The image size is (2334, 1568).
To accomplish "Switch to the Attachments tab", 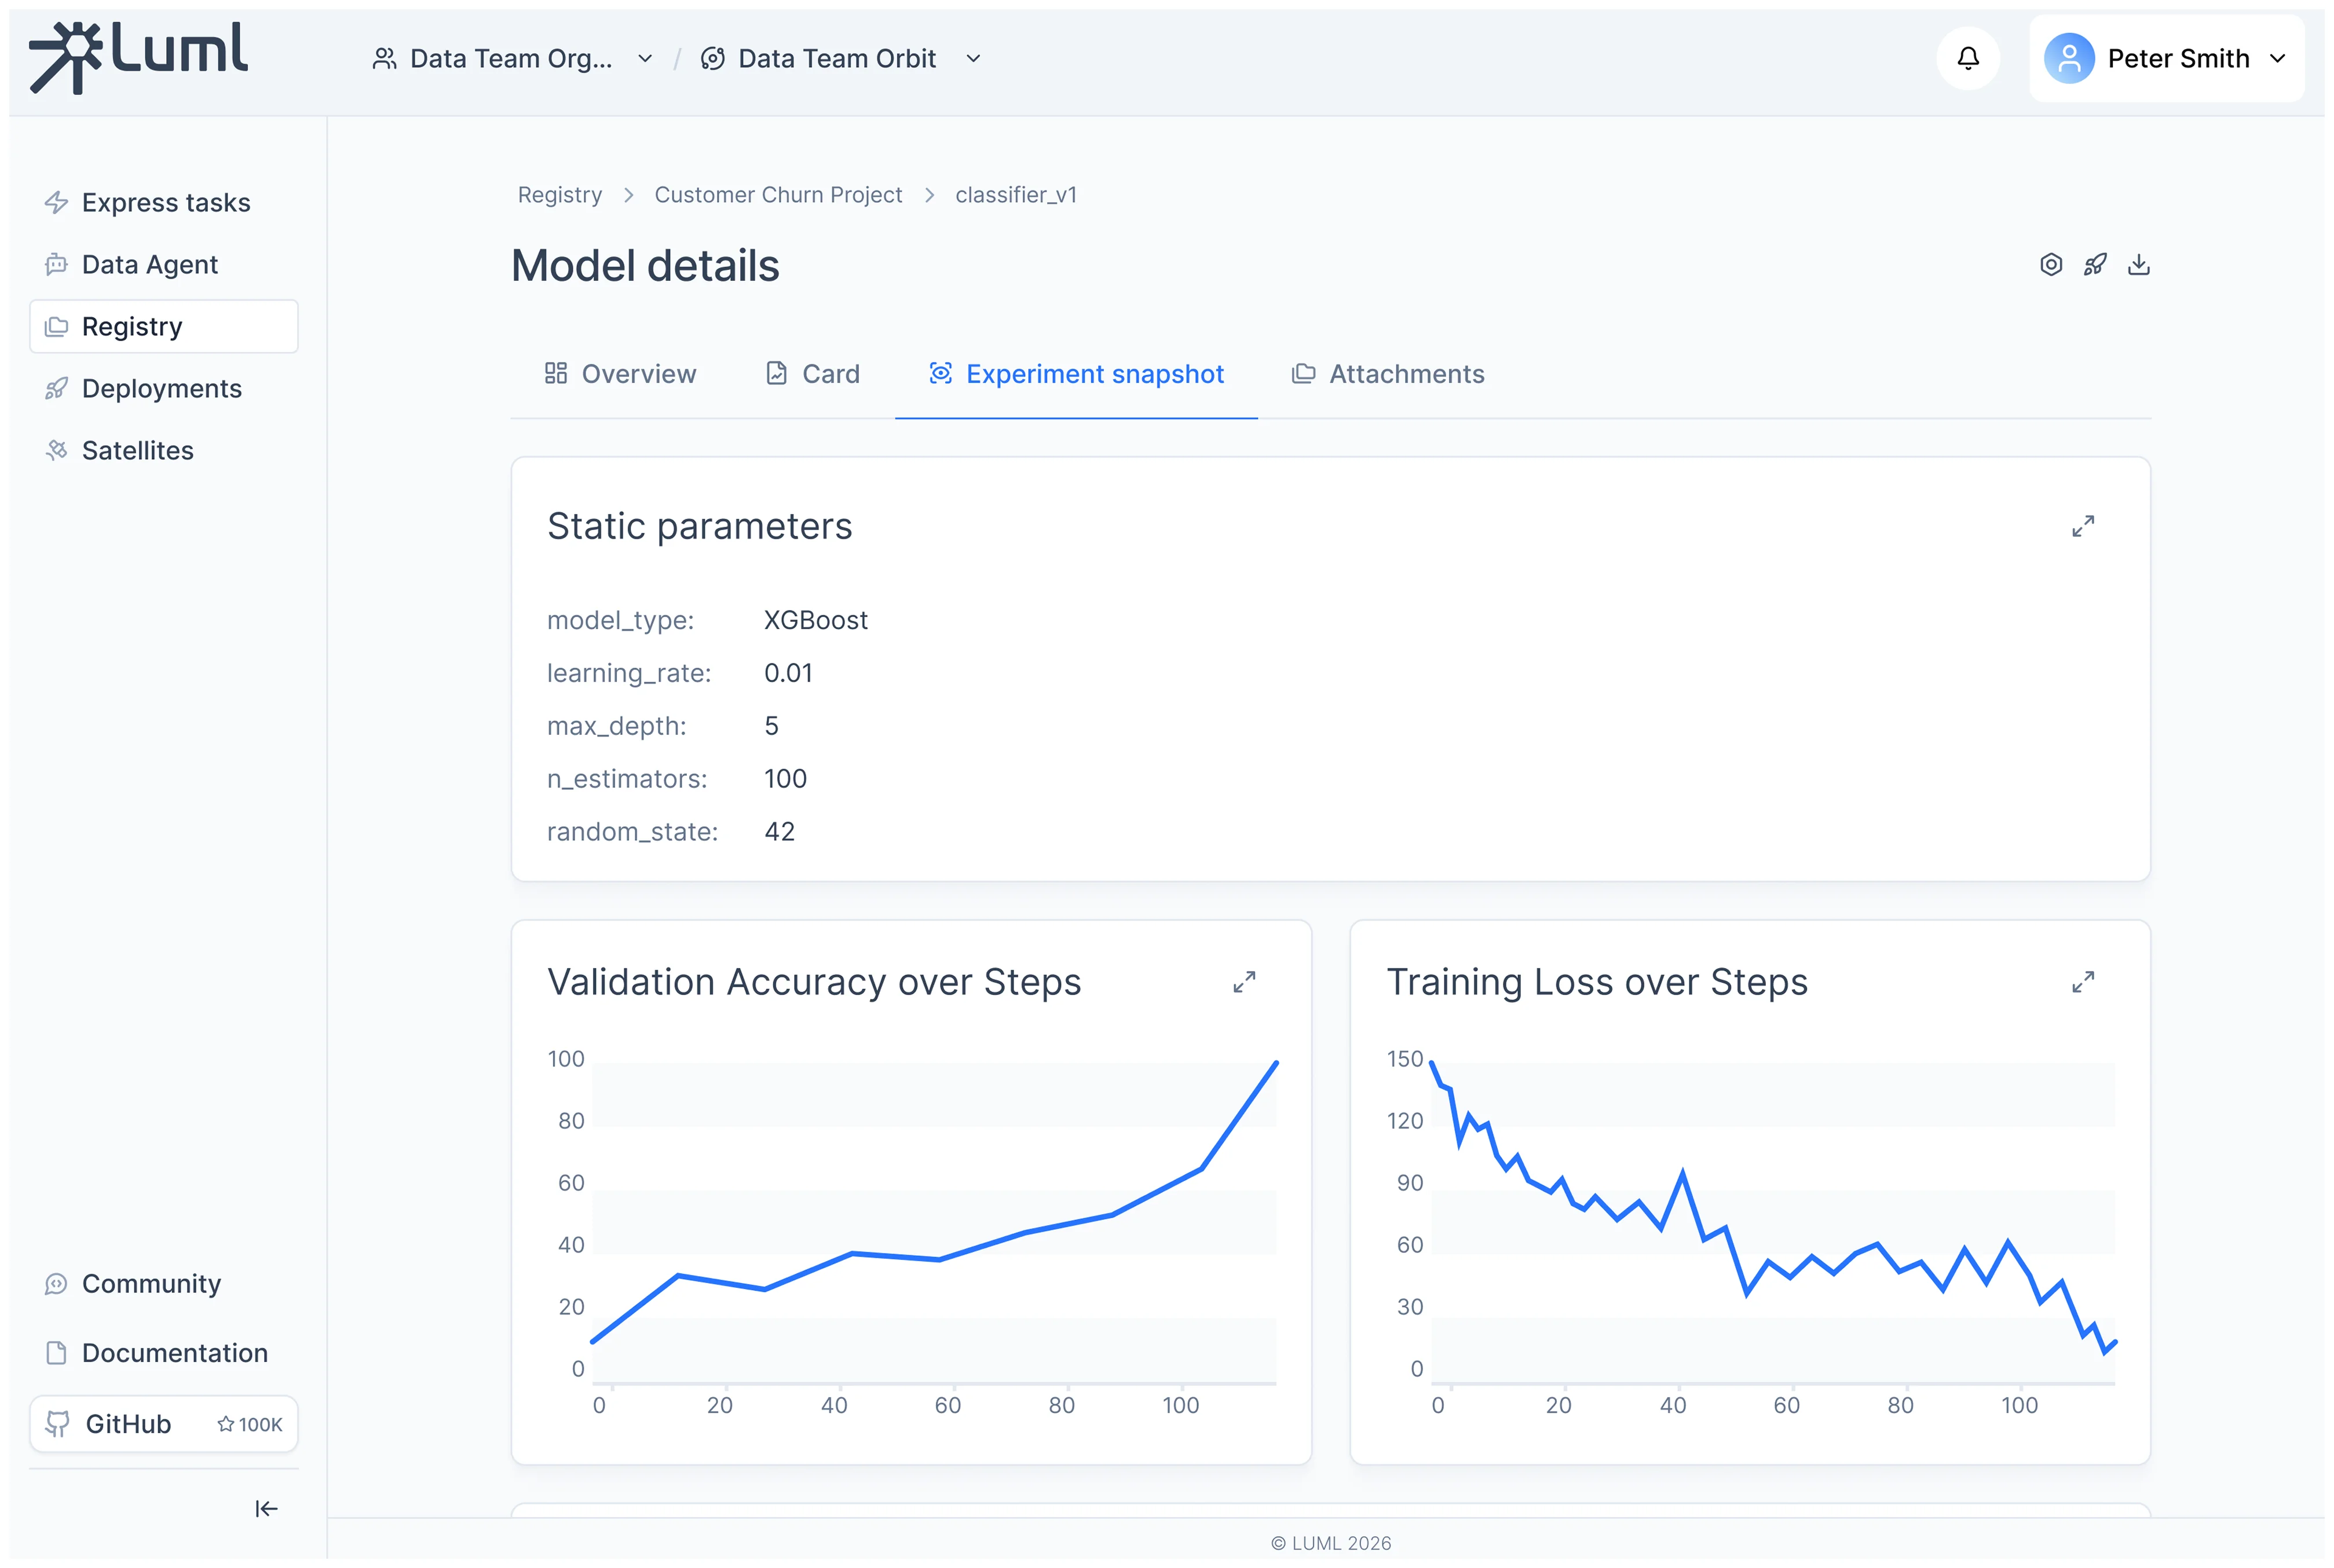I will (1387, 374).
